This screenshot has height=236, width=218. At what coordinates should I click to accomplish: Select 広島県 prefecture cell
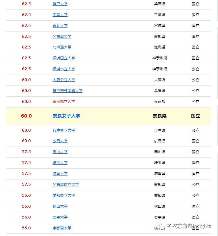[160, 141]
